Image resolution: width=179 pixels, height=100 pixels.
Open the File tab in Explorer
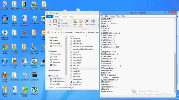[x=50, y=17]
